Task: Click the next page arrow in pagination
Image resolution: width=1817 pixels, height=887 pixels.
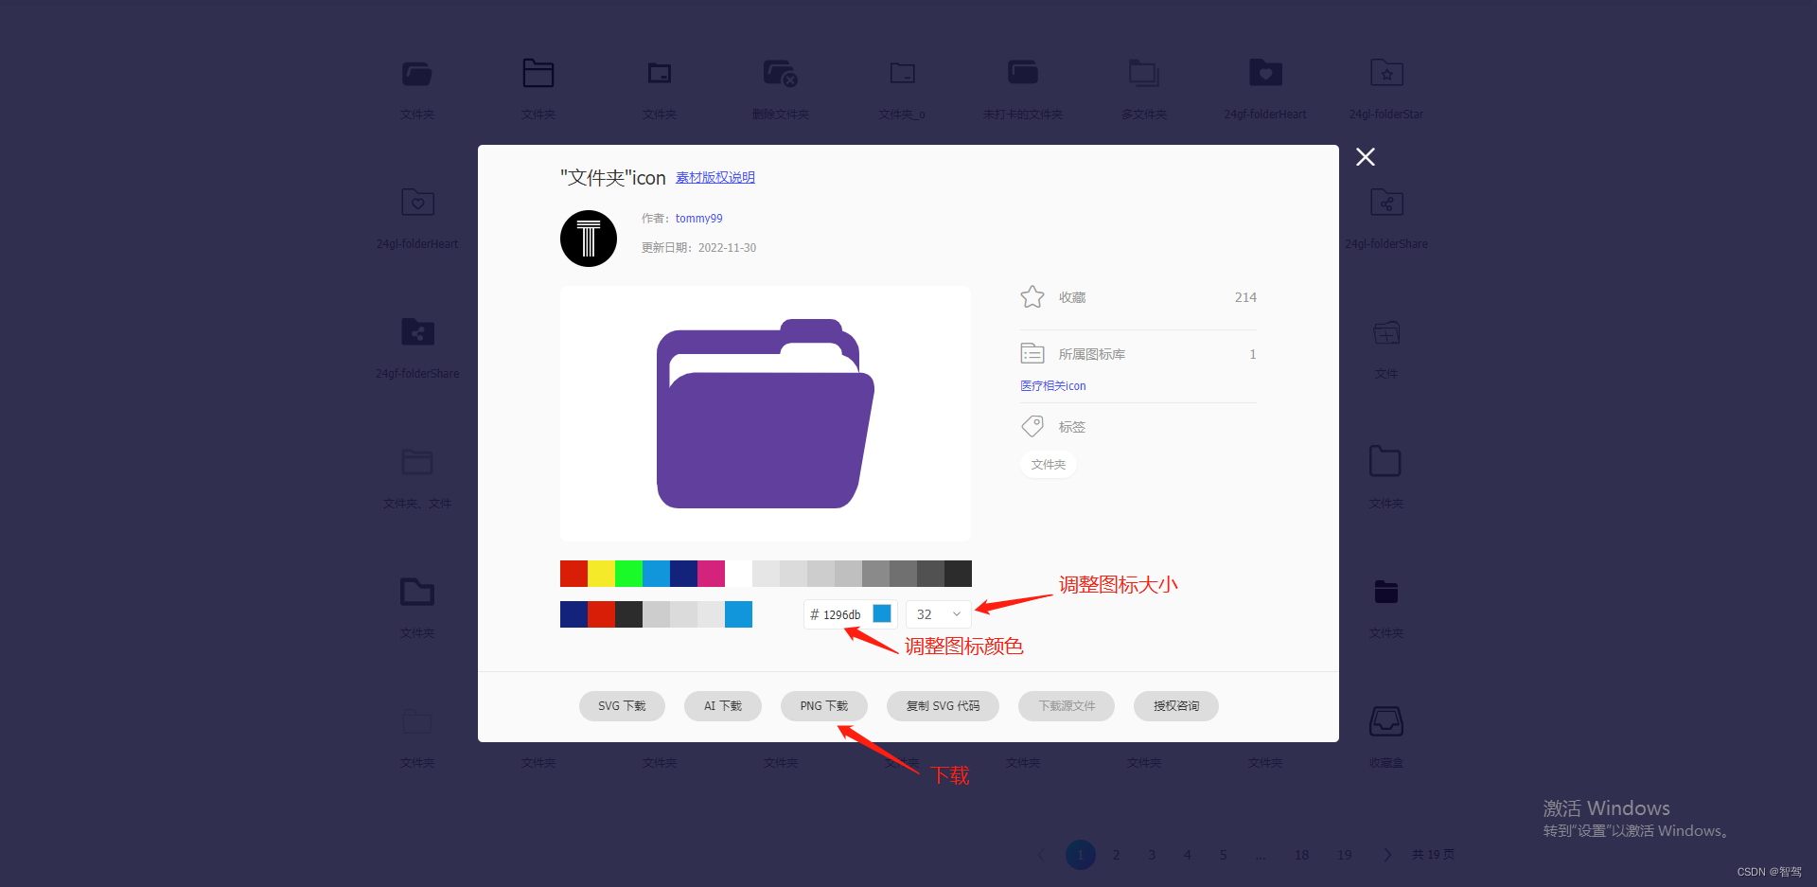Action: [1387, 855]
